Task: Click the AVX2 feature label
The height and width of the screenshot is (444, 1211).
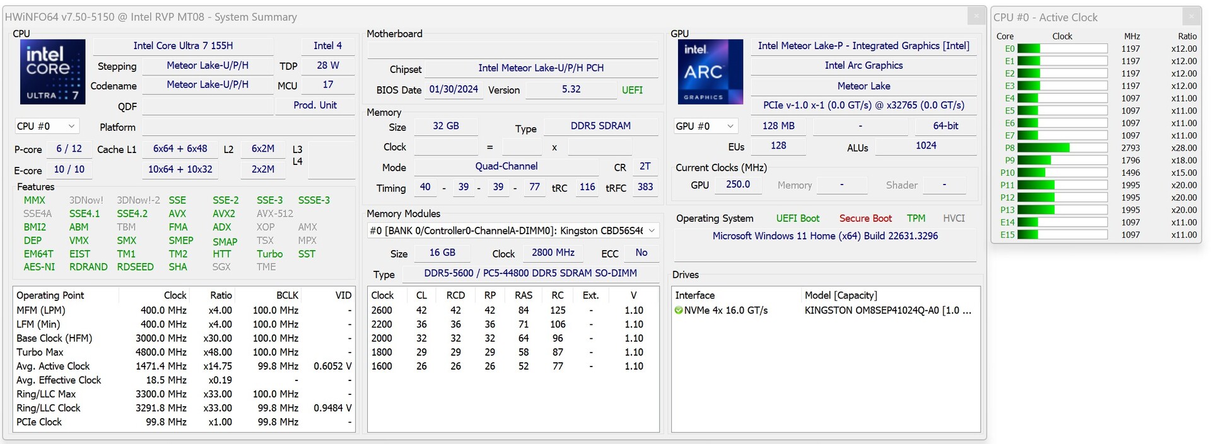Action: pyautogui.click(x=224, y=214)
